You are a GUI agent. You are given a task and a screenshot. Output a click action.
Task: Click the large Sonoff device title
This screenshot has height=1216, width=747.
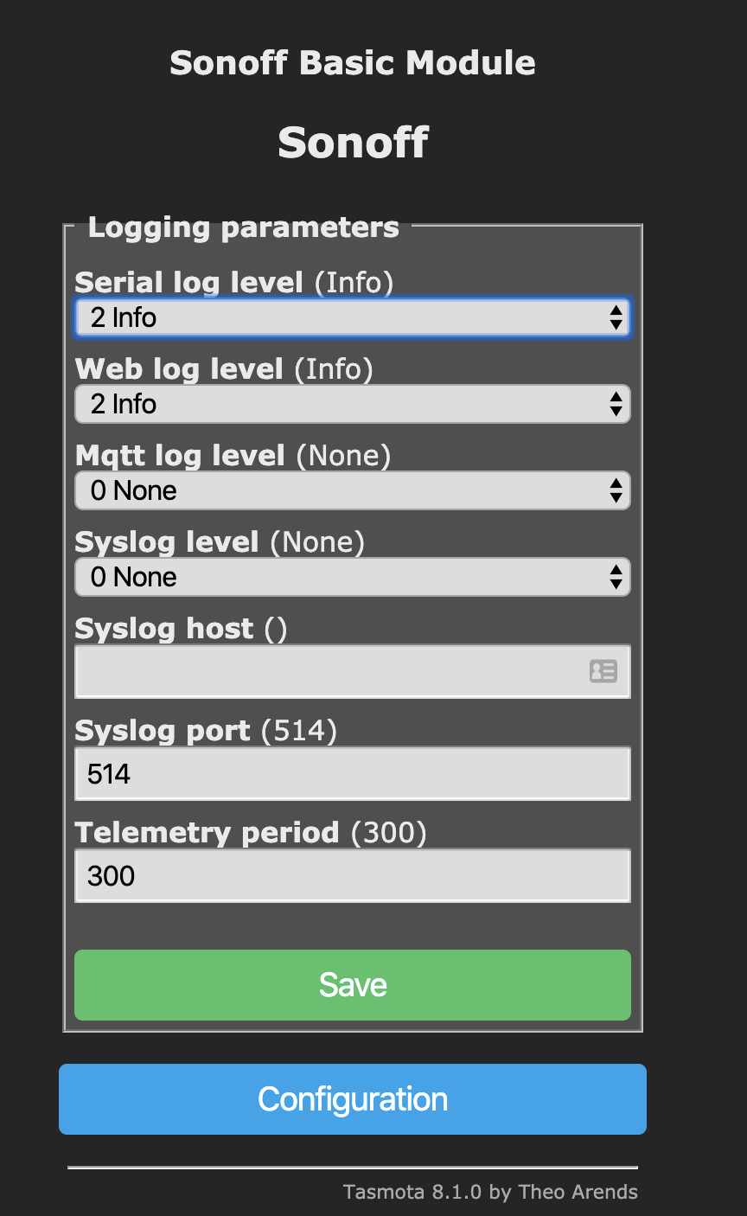point(352,143)
